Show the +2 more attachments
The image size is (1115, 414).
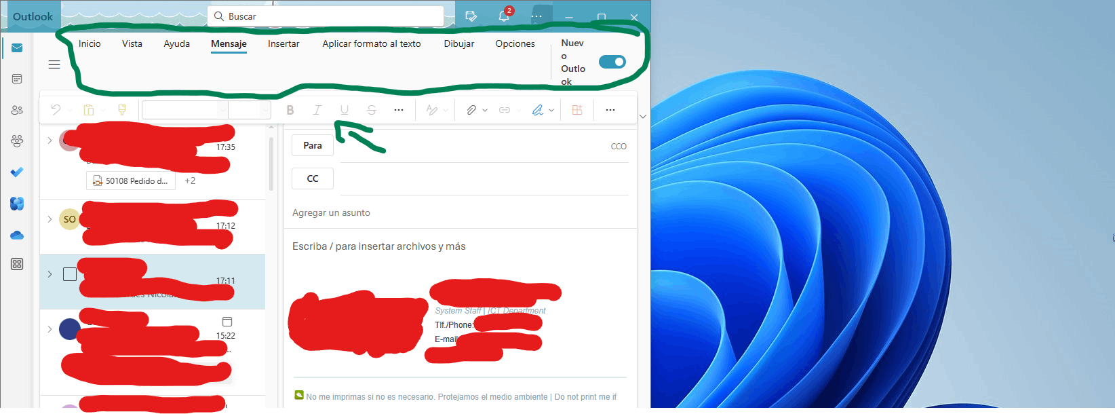190,181
